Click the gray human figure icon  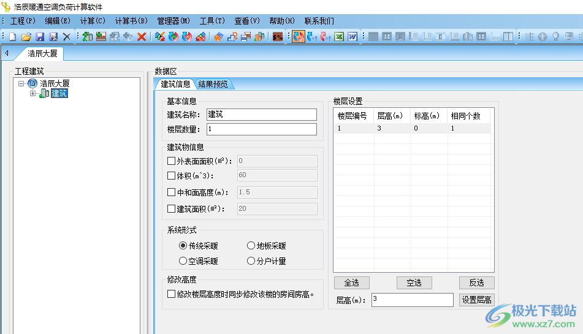click(x=543, y=36)
